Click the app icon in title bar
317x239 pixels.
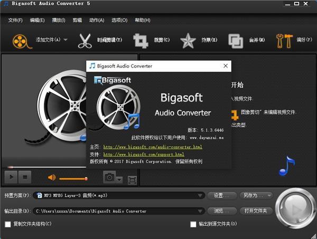point(6,4)
